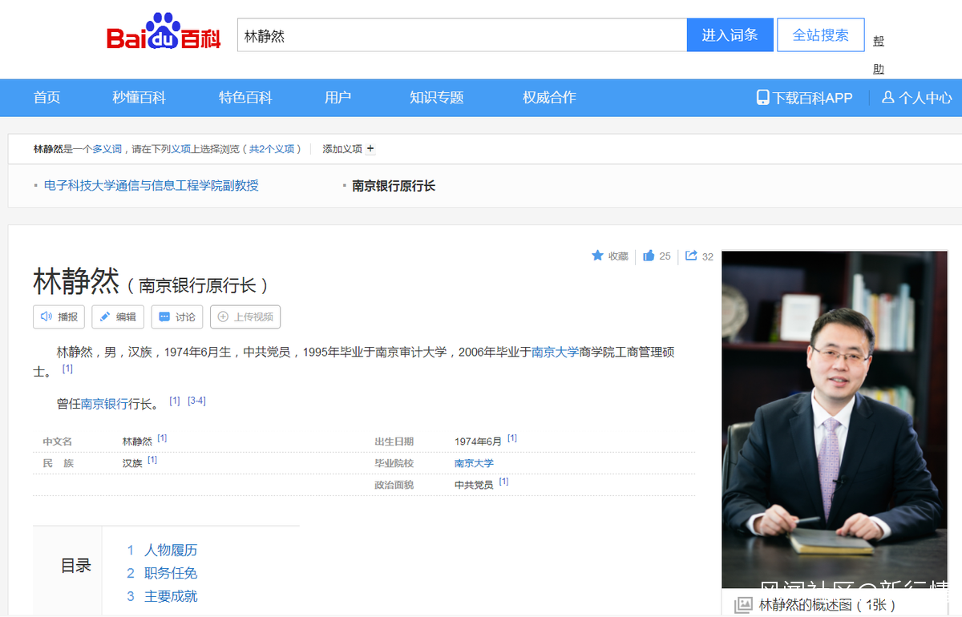
Task: Click the 林静然的概述图 caption
Action: pos(827,605)
